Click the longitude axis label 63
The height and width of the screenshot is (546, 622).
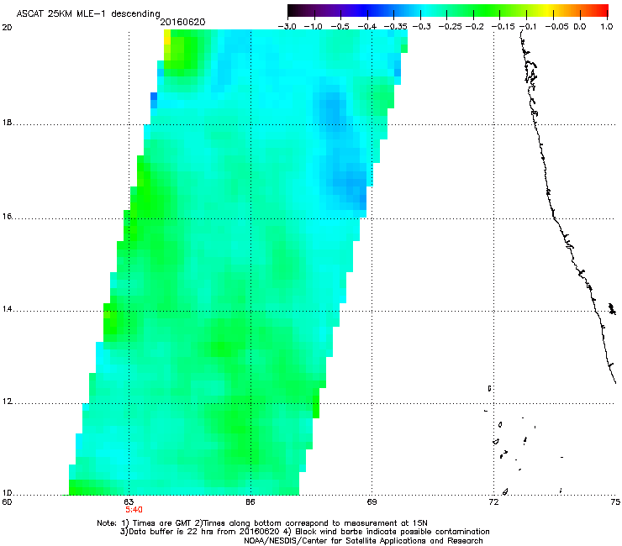click(x=129, y=502)
